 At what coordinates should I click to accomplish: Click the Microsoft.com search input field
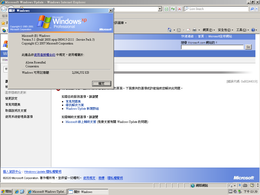coord(212,47)
